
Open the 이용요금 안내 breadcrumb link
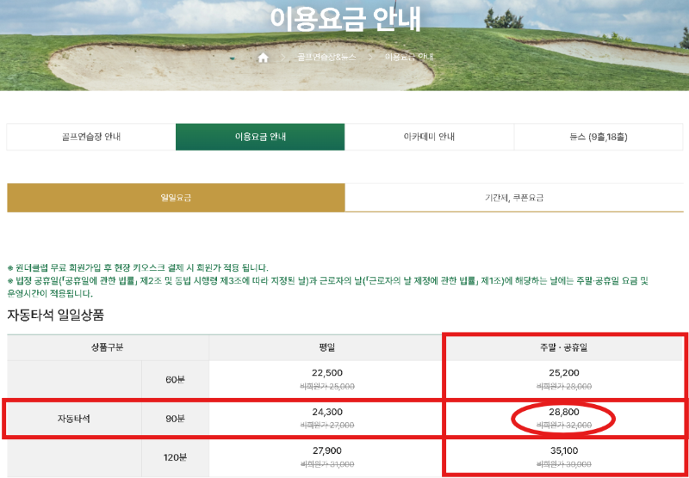[x=409, y=58]
